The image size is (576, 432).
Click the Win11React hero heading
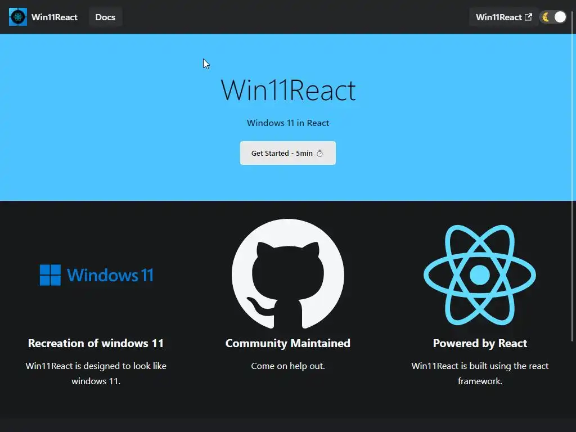pyautogui.click(x=288, y=90)
